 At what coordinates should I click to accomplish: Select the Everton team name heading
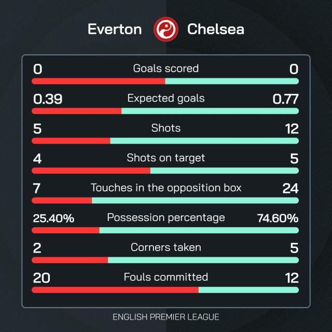tap(115, 29)
